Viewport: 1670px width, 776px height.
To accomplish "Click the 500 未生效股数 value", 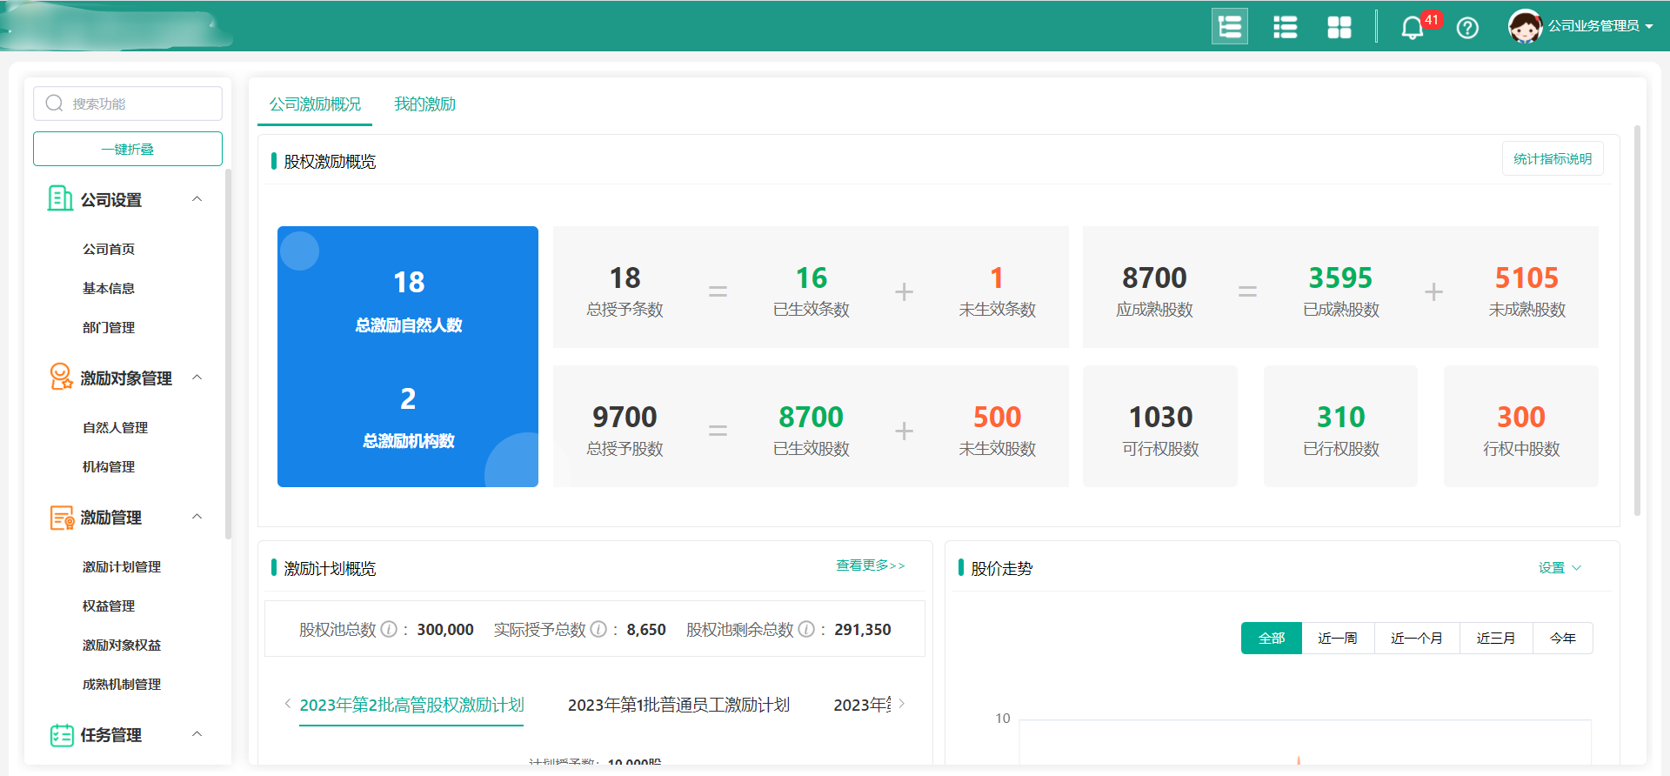I will coord(997,417).
